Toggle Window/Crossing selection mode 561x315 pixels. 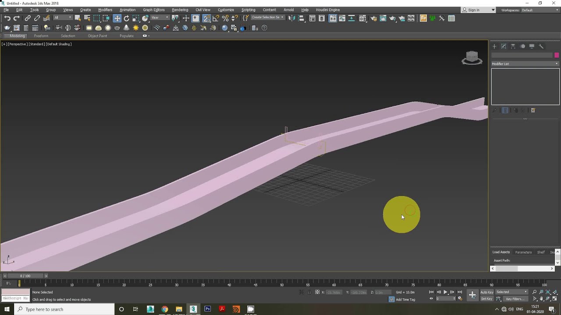pos(106,18)
